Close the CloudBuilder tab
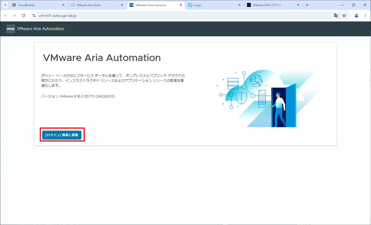The image size is (371, 225). 63,5
